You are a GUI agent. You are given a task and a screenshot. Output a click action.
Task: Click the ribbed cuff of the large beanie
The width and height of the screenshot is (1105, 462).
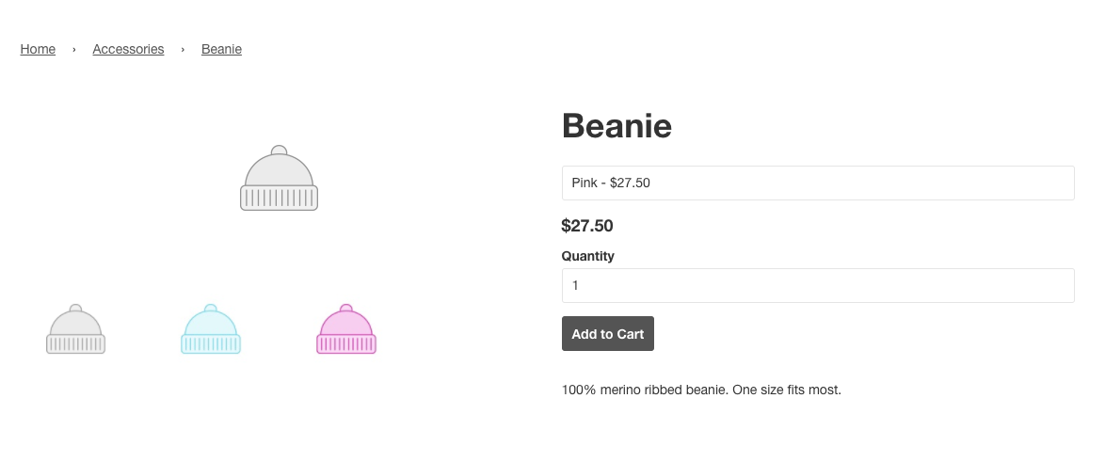coord(279,198)
